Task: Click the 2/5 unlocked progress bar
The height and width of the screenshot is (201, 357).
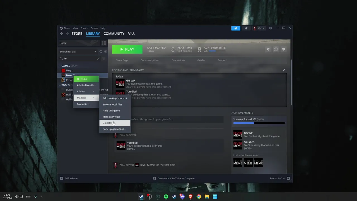Action: click(259, 123)
